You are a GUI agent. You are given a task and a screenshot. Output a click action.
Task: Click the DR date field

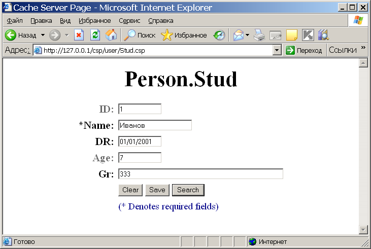pos(140,141)
